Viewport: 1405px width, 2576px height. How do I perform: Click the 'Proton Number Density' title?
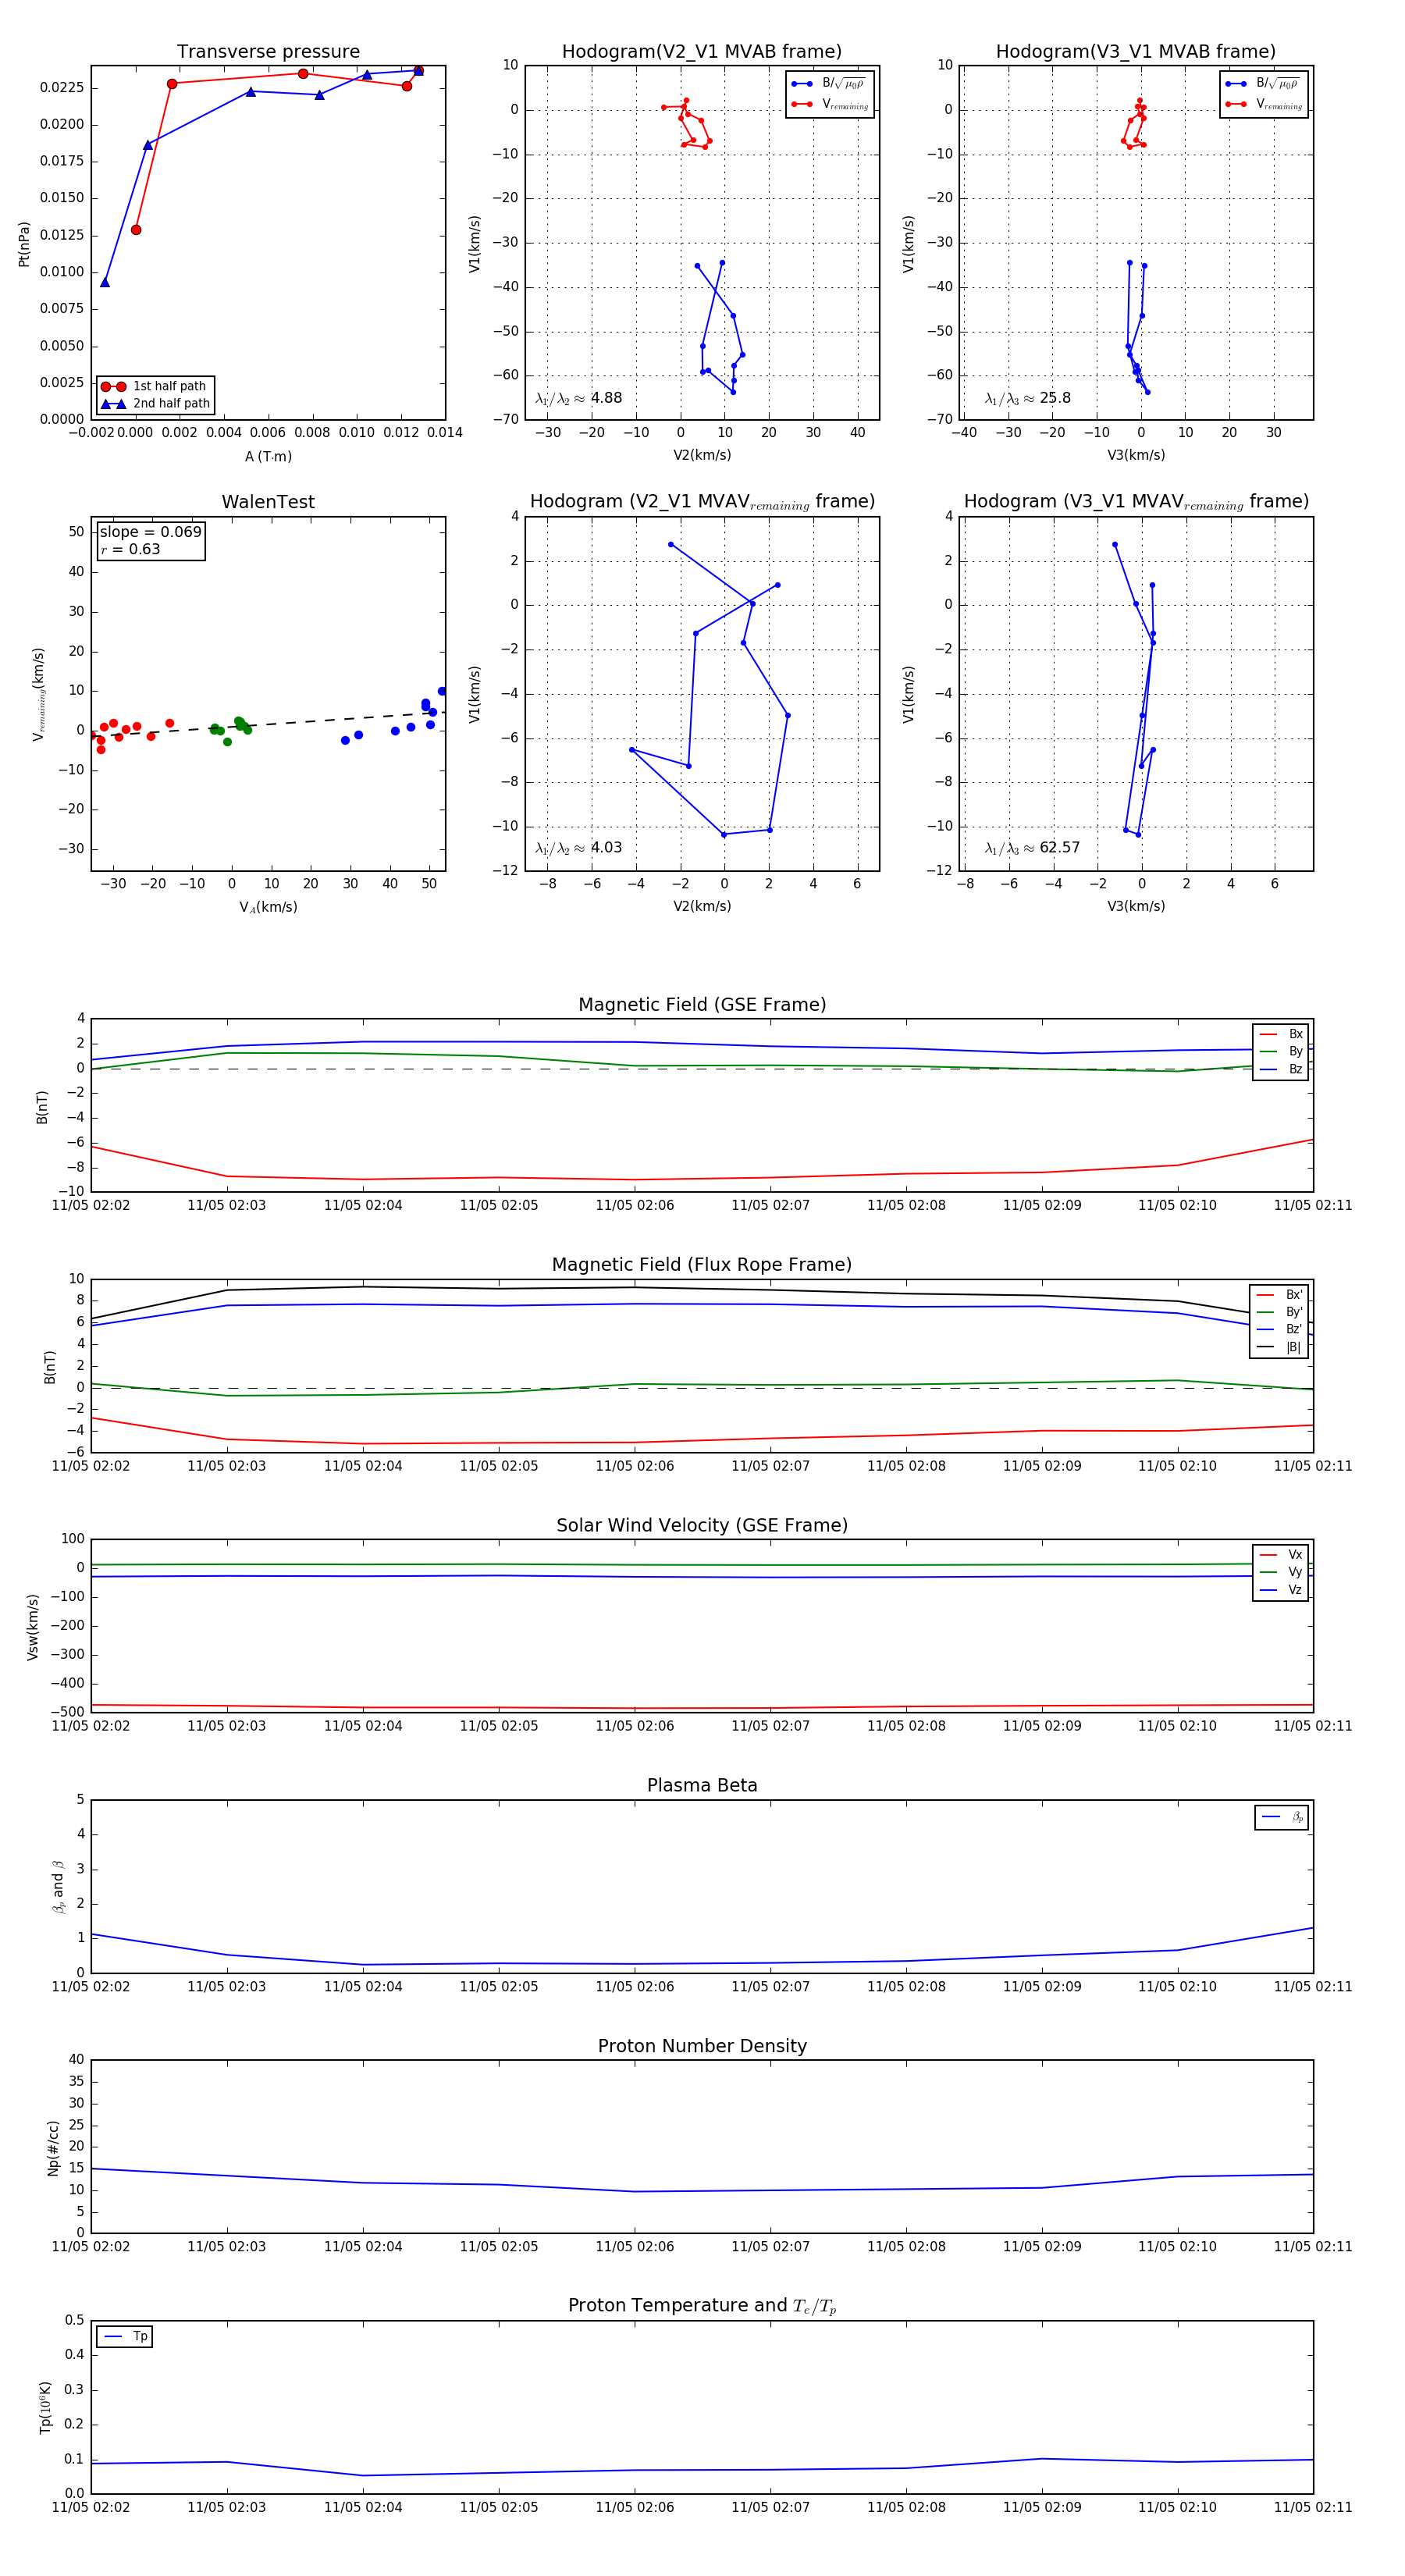pyautogui.click(x=702, y=2046)
